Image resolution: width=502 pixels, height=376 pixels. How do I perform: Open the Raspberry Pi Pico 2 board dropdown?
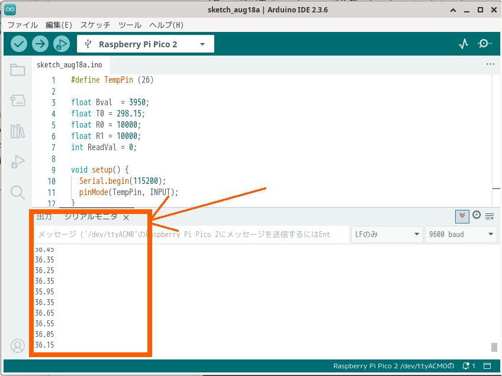pos(146,44)
